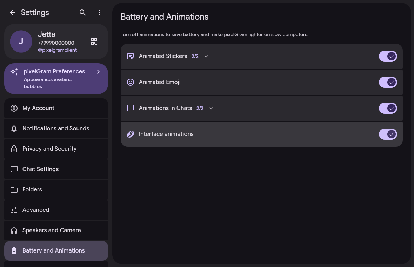The height and width of the screenshot is (267, 414).
Task: Click the phone number +79990000000
Action: click(x=56, y=43)
